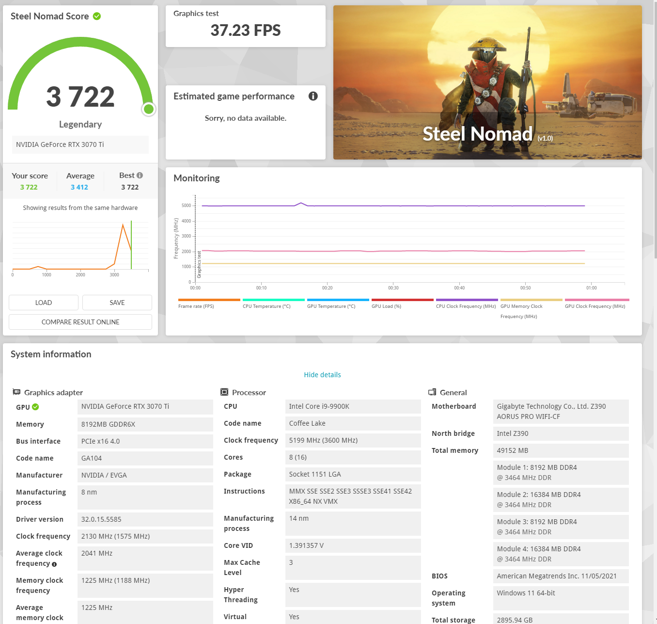Click Module 1: 8192 MB DDR4 entry
657x624 pixels.
click(561, 473)
